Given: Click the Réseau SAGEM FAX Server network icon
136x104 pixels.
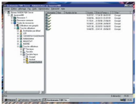Looking at the screenshot, I should [9, 12].
